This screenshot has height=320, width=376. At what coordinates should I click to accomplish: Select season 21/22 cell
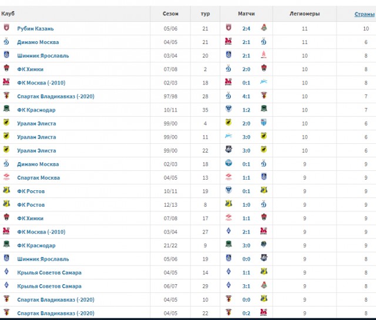click(x=170, y=245)
